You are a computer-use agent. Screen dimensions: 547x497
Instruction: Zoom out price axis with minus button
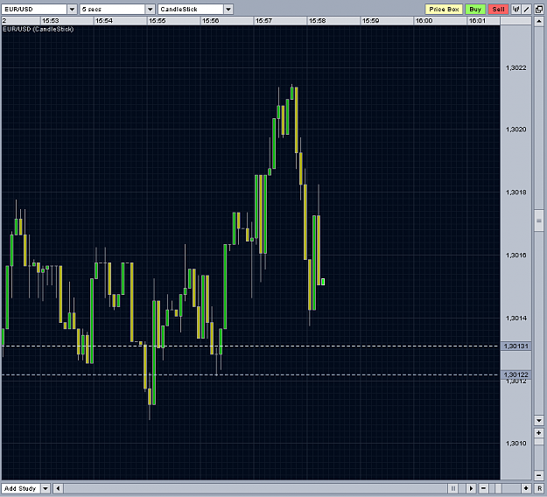point(539,475)
